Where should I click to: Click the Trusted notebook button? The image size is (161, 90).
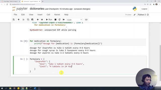[x=128, y=15]
